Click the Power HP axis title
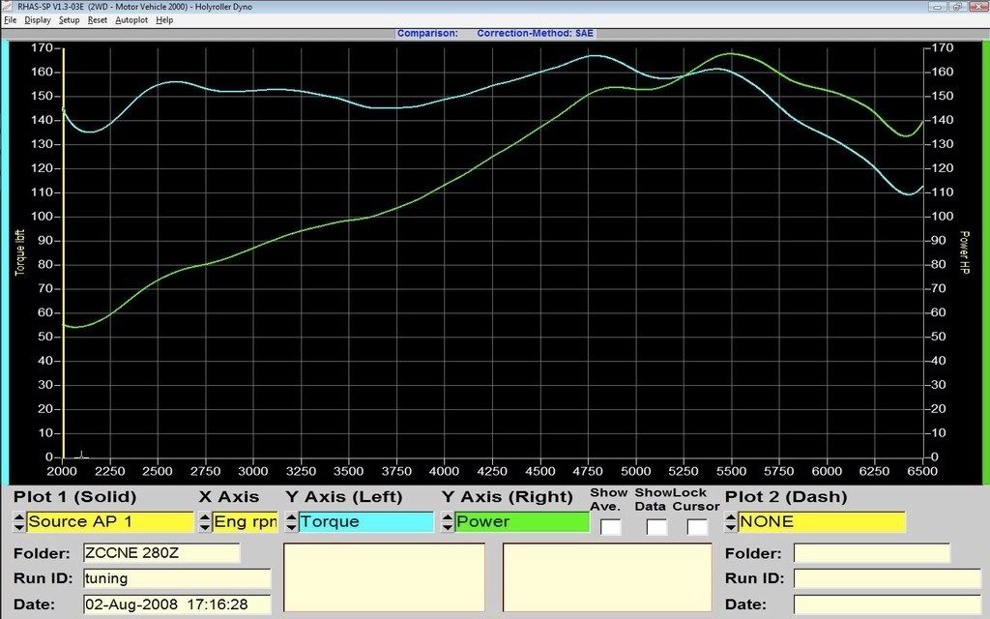The image size is (990, 619). point(964,252)
